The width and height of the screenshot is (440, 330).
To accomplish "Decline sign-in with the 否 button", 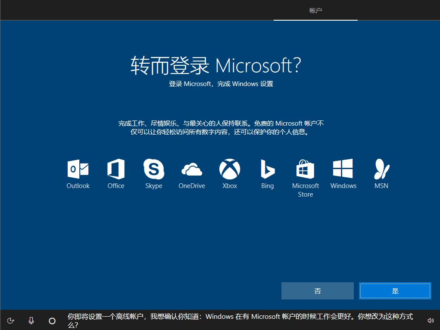I will pyautogui.click(x=317, y=290).
